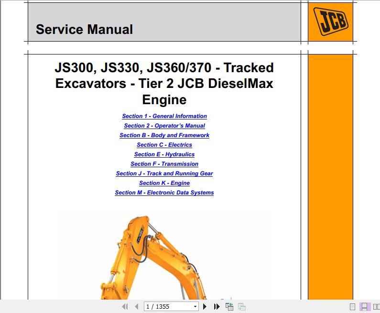Screen dimensions: 380x313
Task: Switch to two-page facing view
Action: tap(376, 307)
